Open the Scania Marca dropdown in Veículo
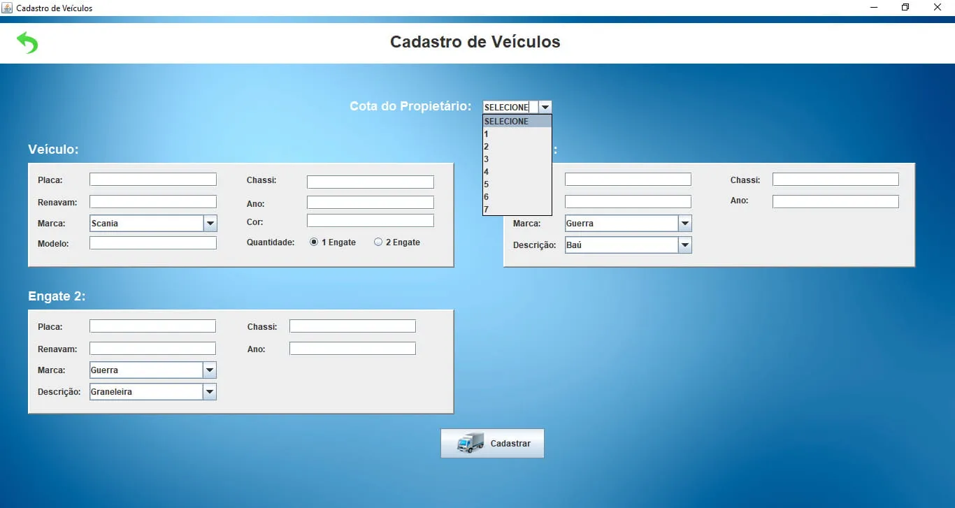The height and width of the screenshot is (508, 955). (x=210, y=224)
